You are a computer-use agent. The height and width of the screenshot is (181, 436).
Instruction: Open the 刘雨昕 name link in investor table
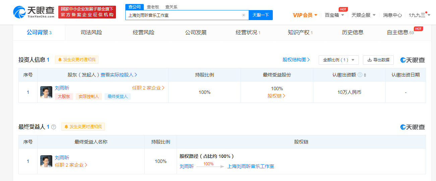pyautogui.click(x=62, y=88)
